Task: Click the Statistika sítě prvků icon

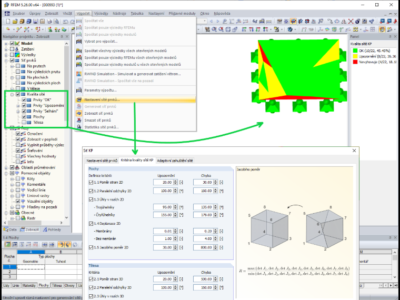Action: coord(79,127)
